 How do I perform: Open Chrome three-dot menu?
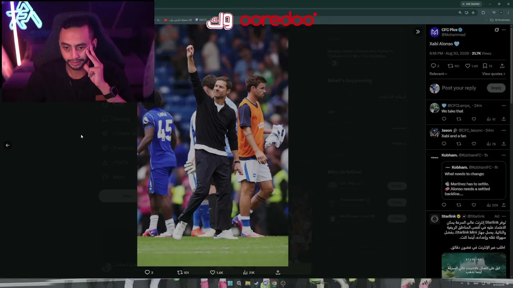tap(508, 13)
